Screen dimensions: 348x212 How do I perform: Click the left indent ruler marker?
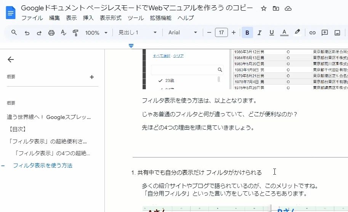click(x=131, y=46)
